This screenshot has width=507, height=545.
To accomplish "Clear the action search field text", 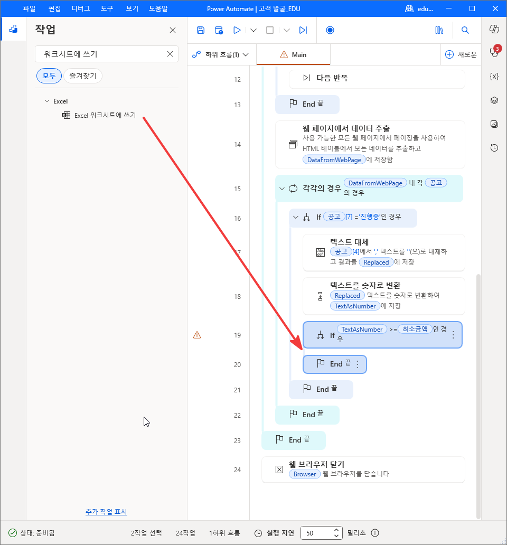I will point(170,54).
